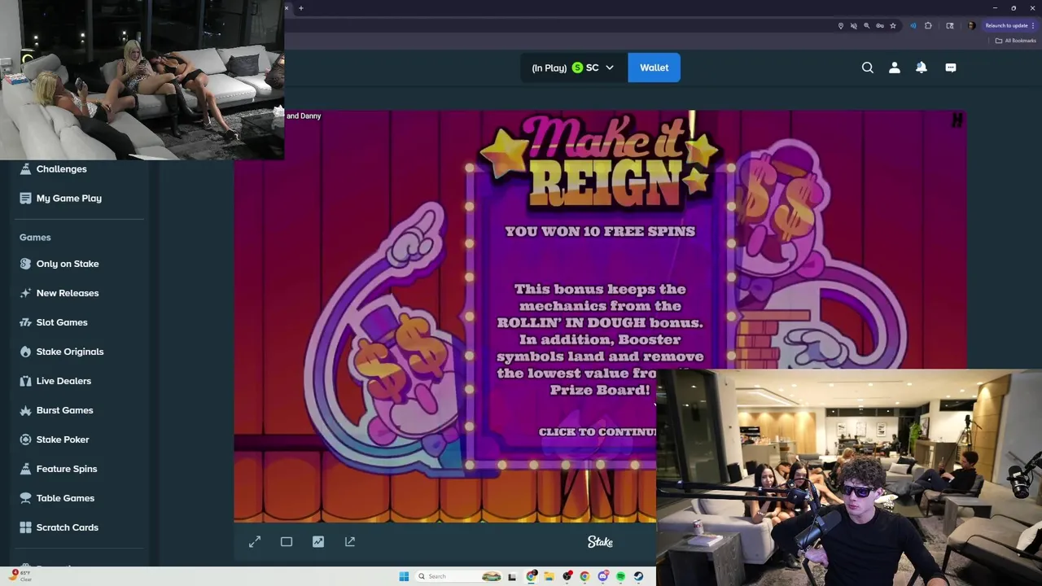This screenshot has width=1042, height=586.
Task: Click the Slot Games icon
Action: 25,322
